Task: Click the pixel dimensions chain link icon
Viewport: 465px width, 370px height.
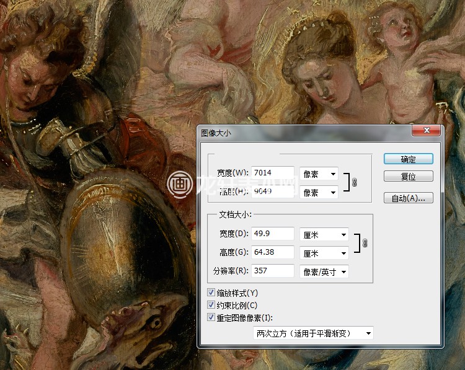Action: [355, 182]
